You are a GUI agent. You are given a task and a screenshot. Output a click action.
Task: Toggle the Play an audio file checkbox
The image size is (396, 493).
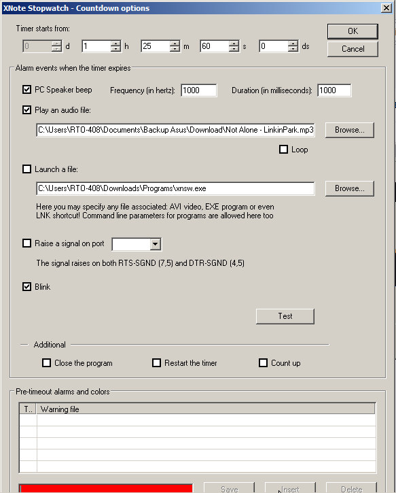coord(26,110)
